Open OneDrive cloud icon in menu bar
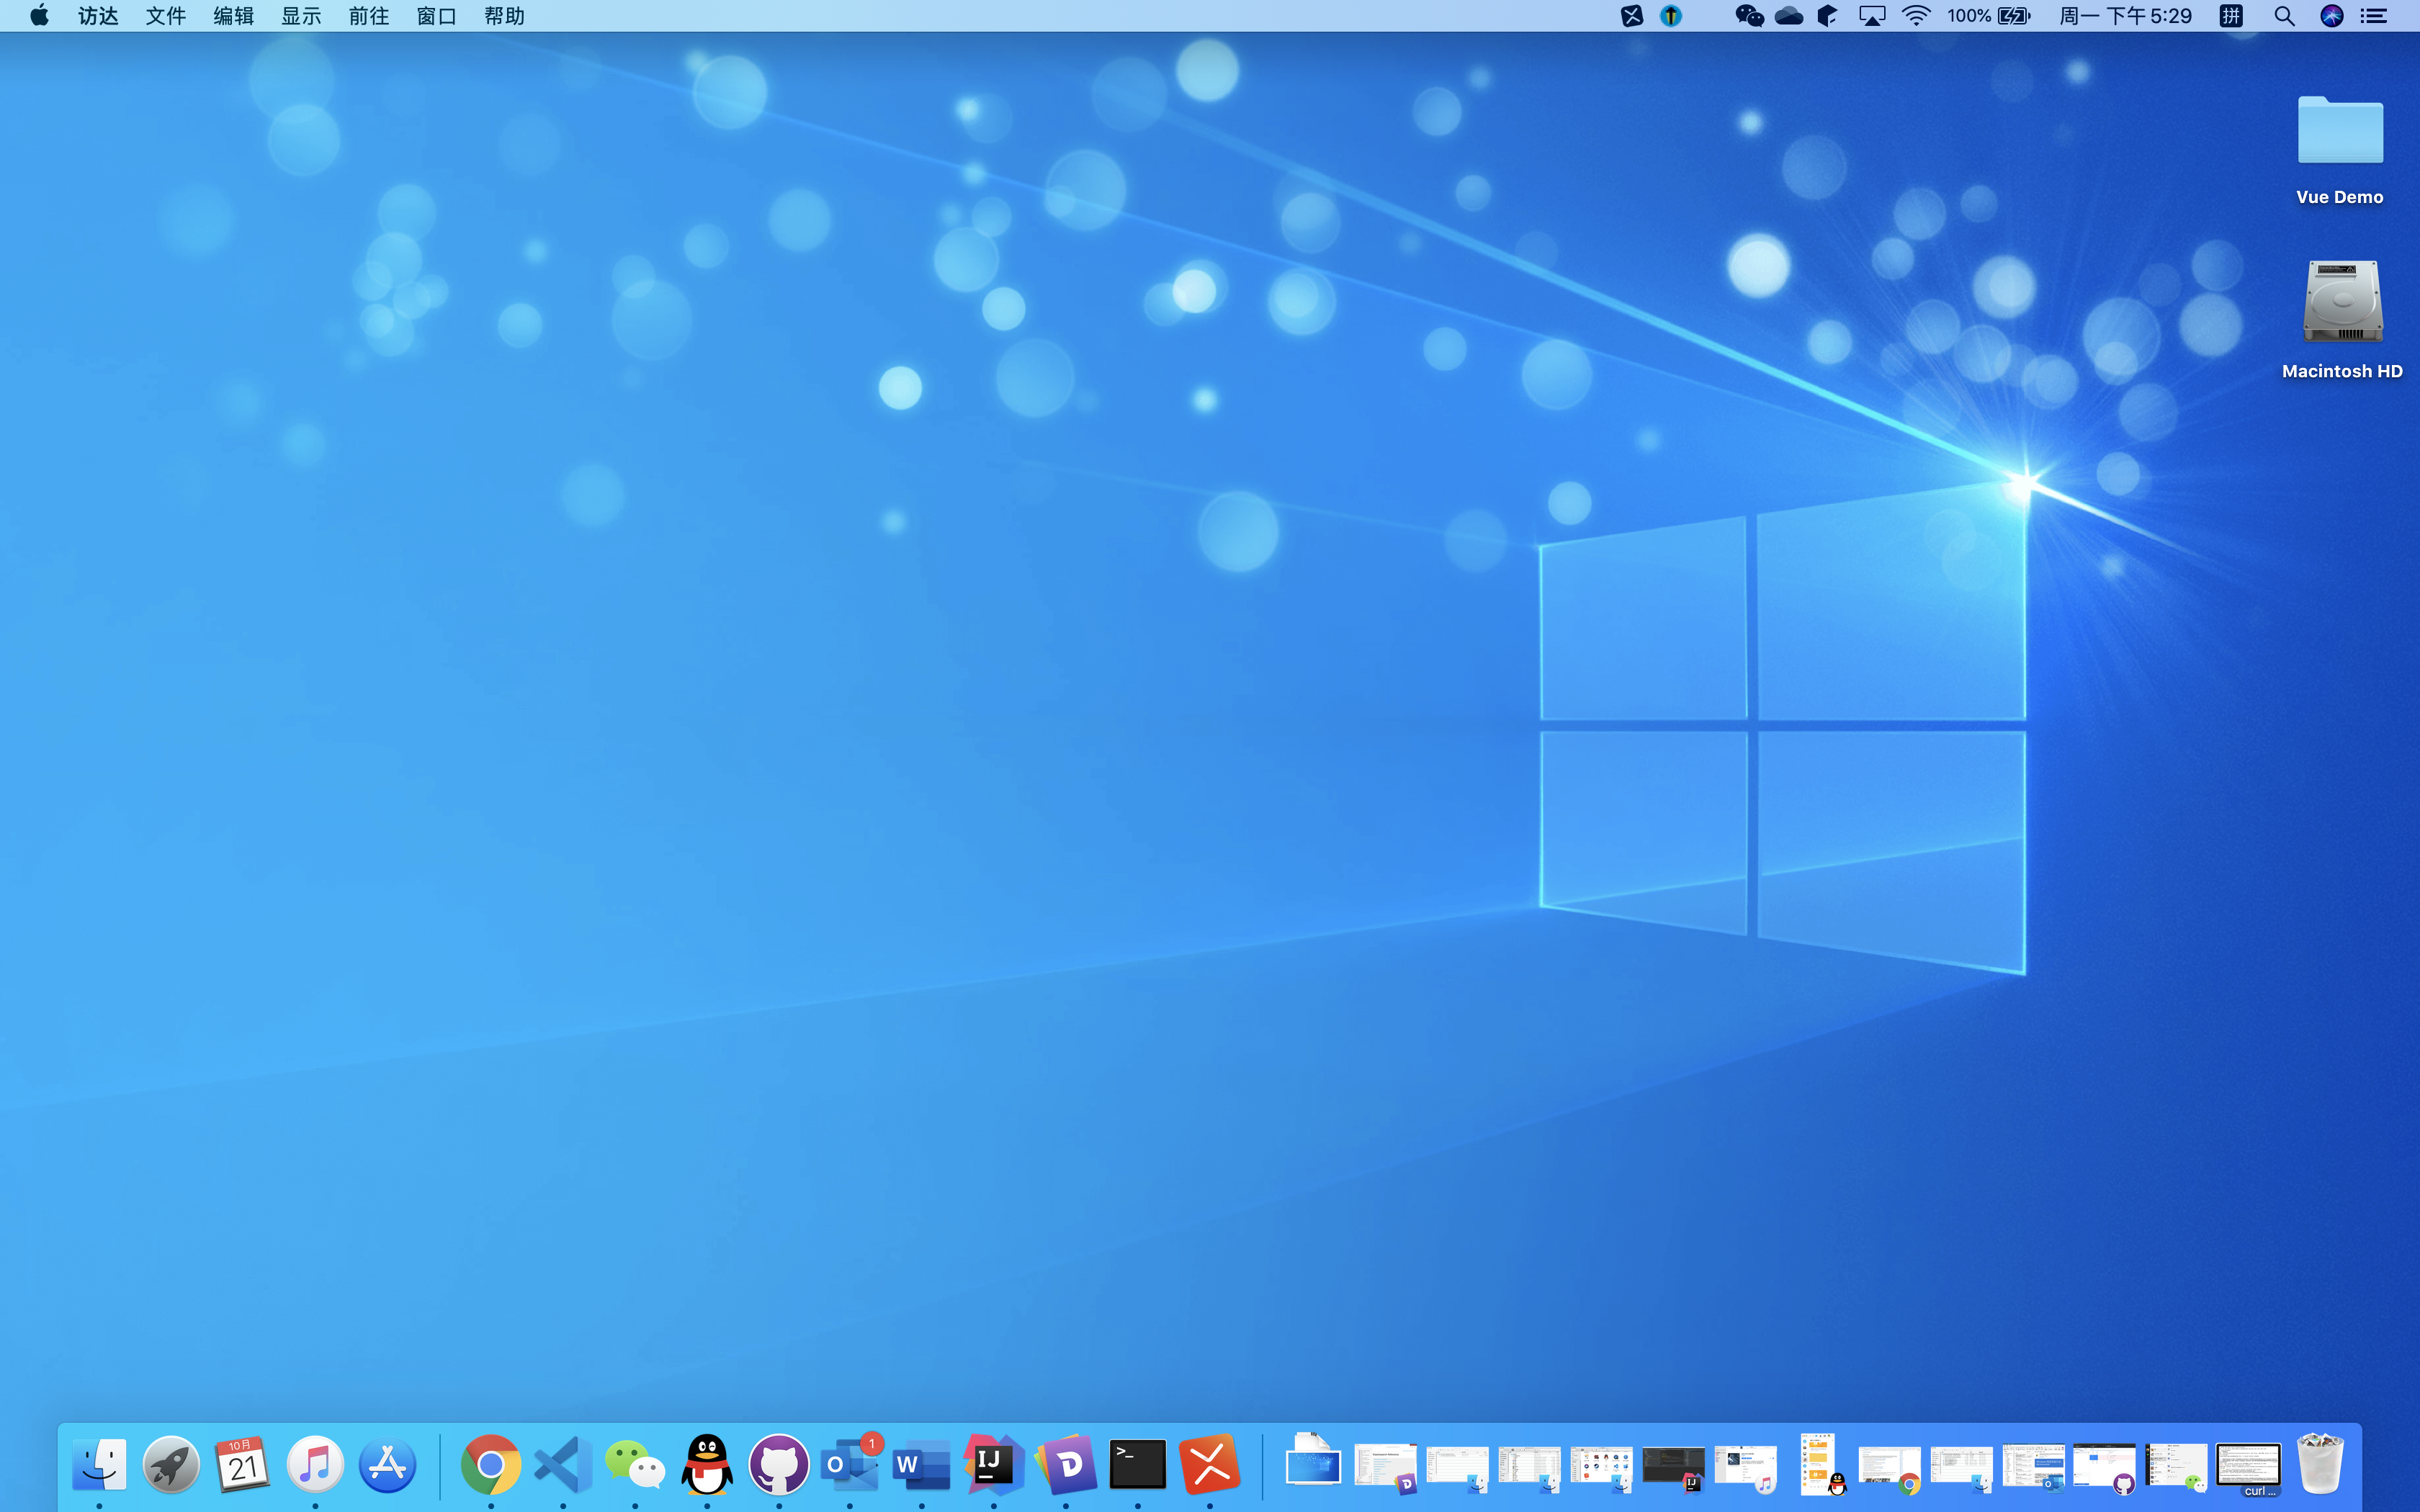The height and width of the screenshot is (1512, 2420). coord(1789,16)
